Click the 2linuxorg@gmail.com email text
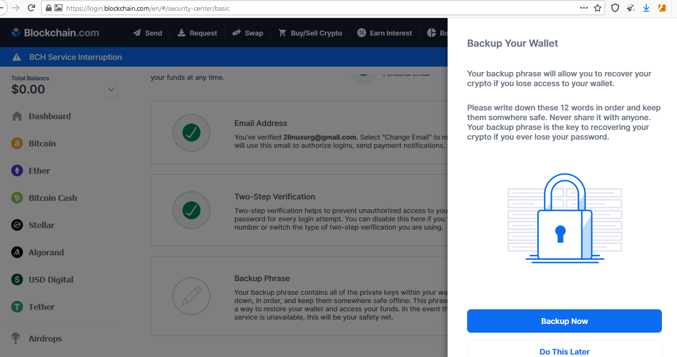The width and height of the screenshot is (677, 357). (x=320, y=137)
